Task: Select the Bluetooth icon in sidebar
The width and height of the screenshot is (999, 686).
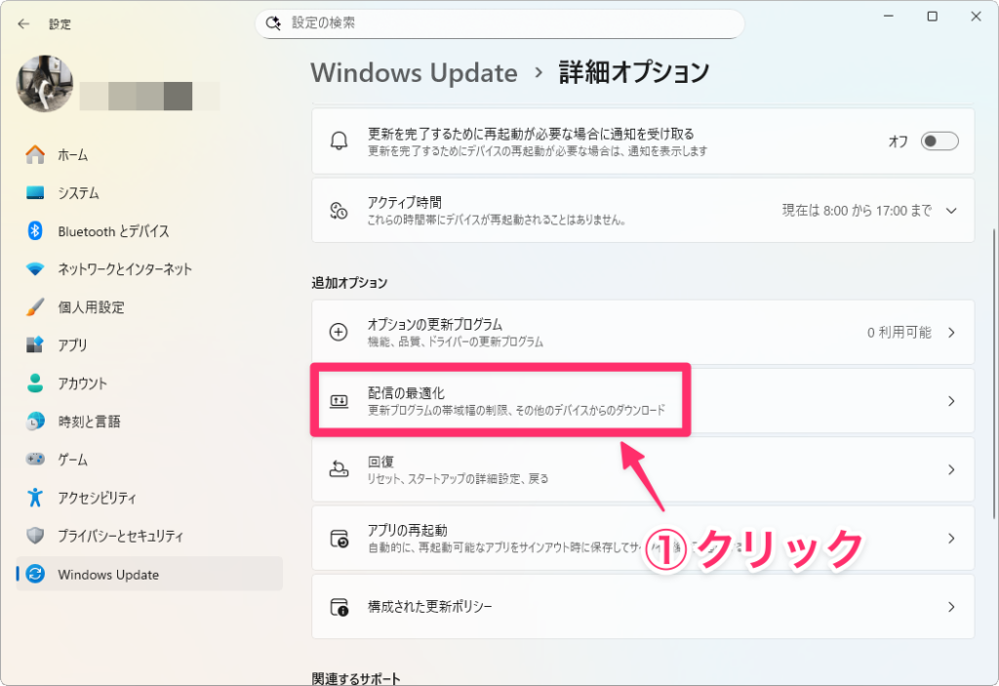Action: point(35,231)
